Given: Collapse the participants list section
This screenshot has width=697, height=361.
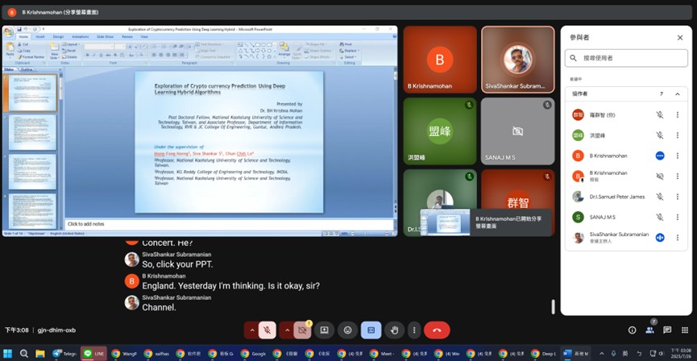Looking at the screenshot, I should point(678,93).
